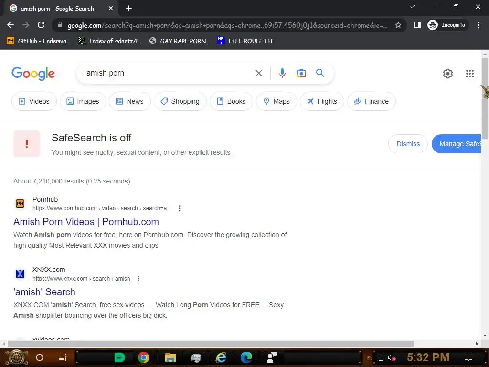The image size is (489, 367).
Task: Open File Explorer from the taskbar
Action: pos(170,357)
